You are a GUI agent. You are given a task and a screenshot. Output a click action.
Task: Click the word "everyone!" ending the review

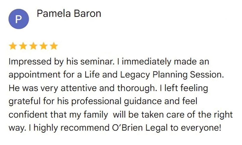tap(201, 128)
